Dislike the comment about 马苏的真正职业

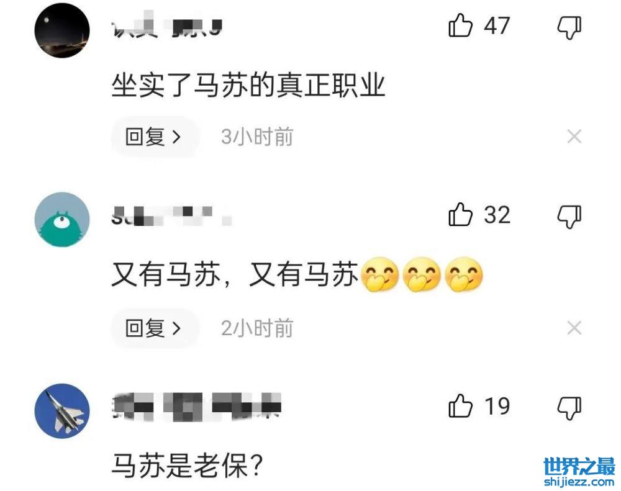569,28
